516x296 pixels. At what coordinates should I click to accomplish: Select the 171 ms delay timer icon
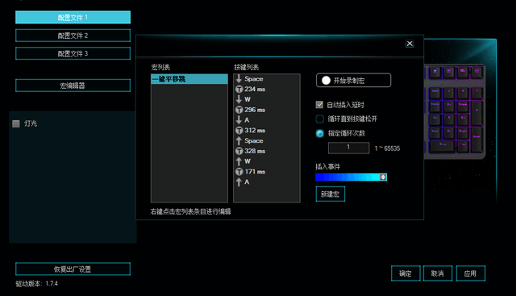239,172
